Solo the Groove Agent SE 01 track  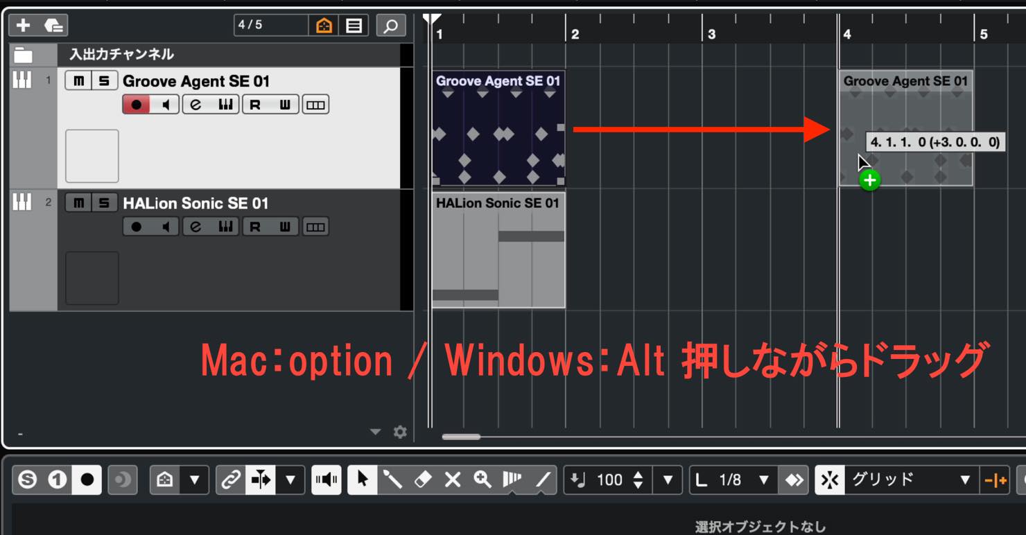[104, 81]
